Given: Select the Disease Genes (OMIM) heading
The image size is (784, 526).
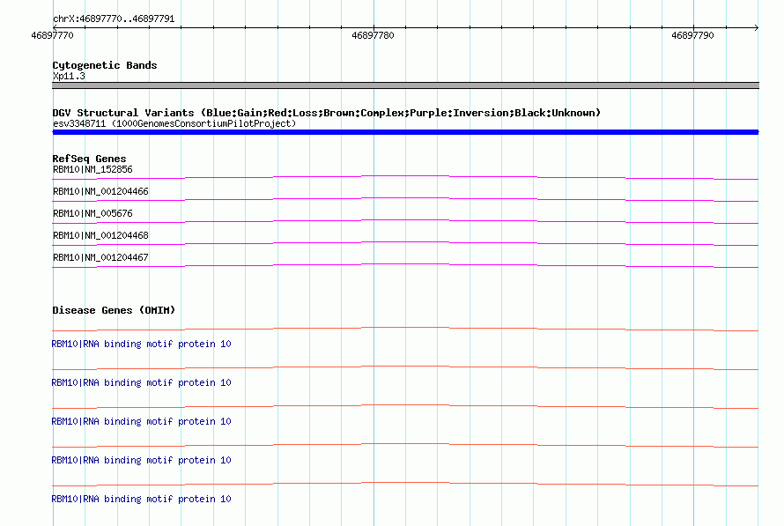Looking at the screenshot, I should point(114,310).
